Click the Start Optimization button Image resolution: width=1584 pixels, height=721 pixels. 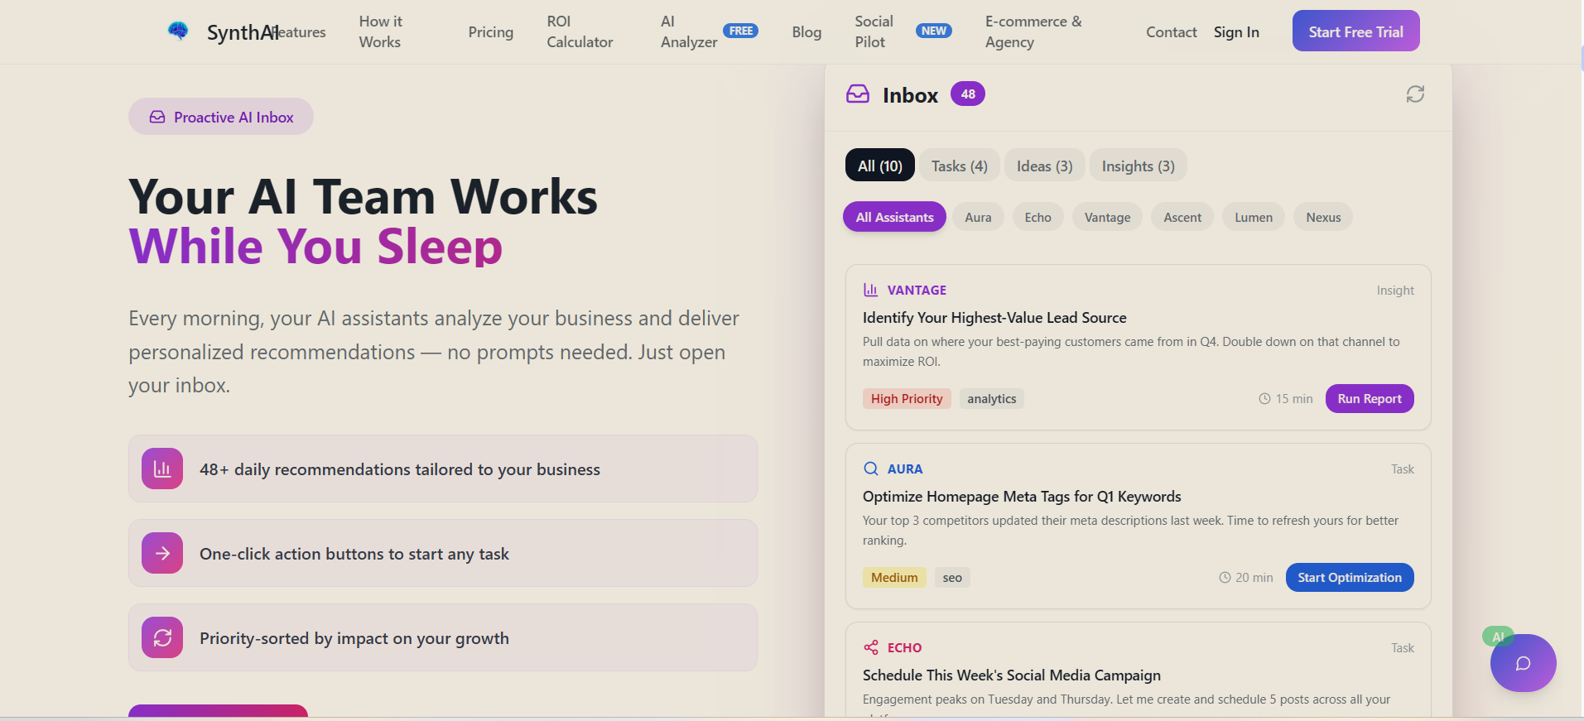tap(1350, 577)
